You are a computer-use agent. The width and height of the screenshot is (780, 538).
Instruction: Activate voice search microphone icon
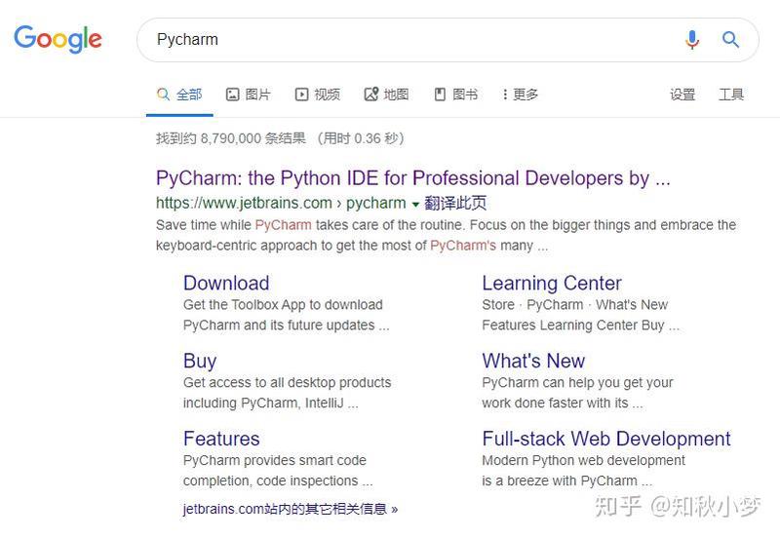click(692, 40)
